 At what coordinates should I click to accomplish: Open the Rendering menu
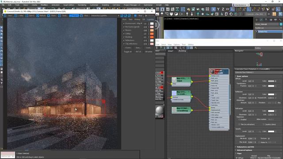tap(82, 5)
